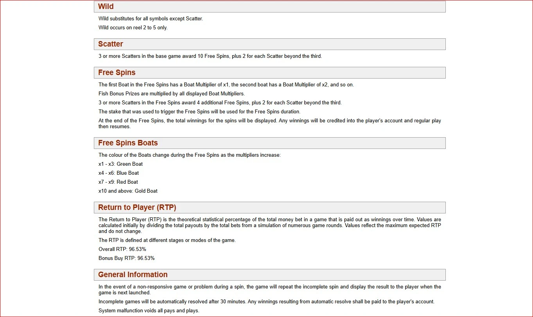Click 'System malfunction voids all pays and plays.'
Screen dimensions: 533x317
[149, 311]
